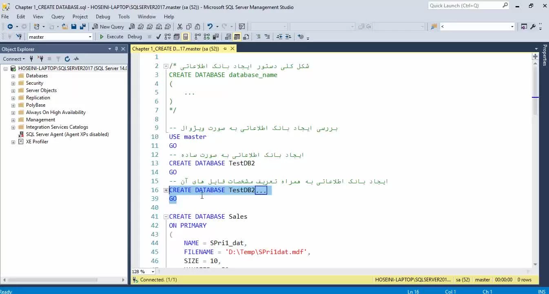Open a DAX query from the toolbar

point(168,26)
